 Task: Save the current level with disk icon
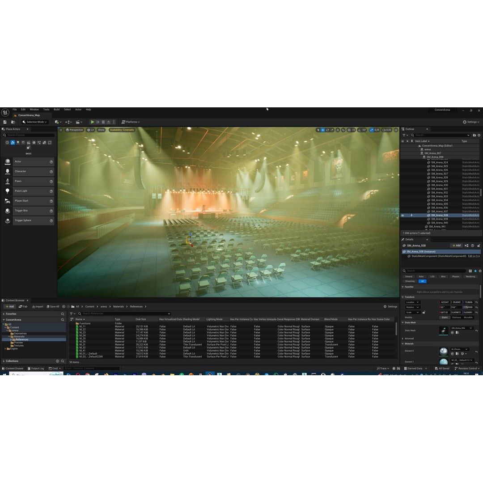click(5, 122)
